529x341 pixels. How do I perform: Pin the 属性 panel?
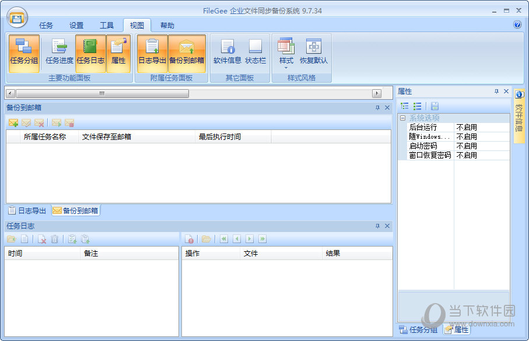[496, 92]
